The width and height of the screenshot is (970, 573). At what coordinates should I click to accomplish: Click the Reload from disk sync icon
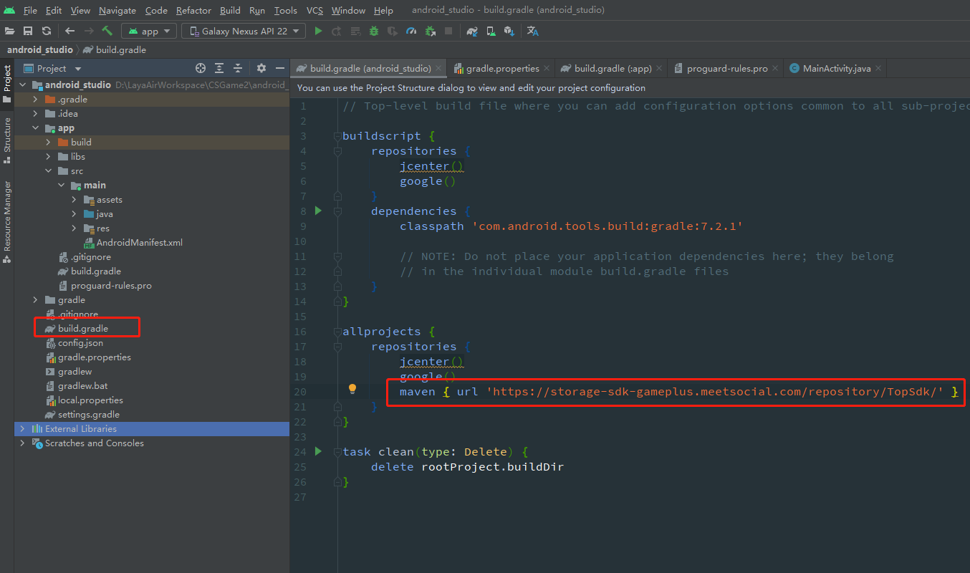pyautogui.click(x=47, y=31)
